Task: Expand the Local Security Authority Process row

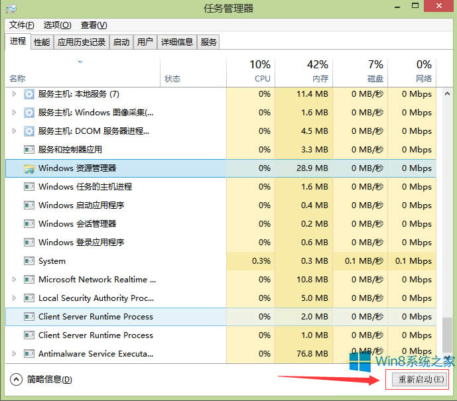Action: point(15,298)
